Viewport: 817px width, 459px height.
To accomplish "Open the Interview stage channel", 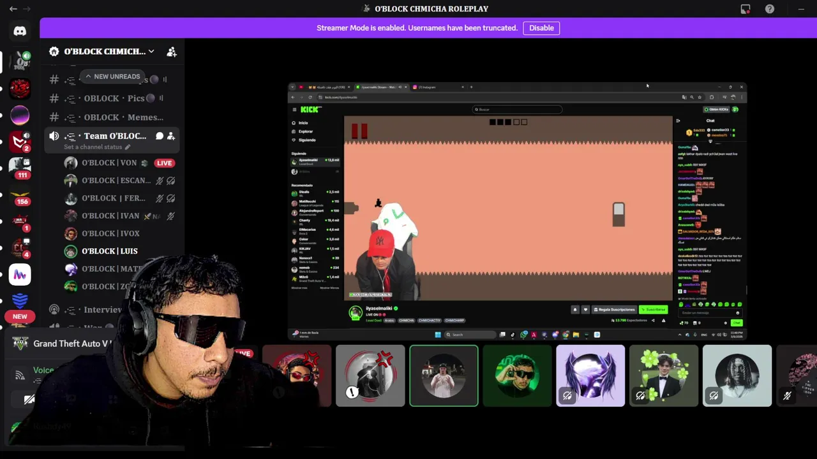I will (102, 310).
